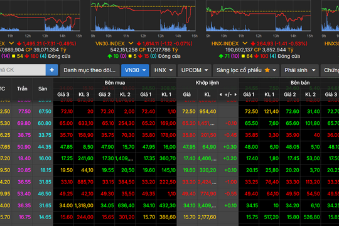The image size is (339, 226).
Task: Click the Sàn column header
Action: click(x=43, y=89)
